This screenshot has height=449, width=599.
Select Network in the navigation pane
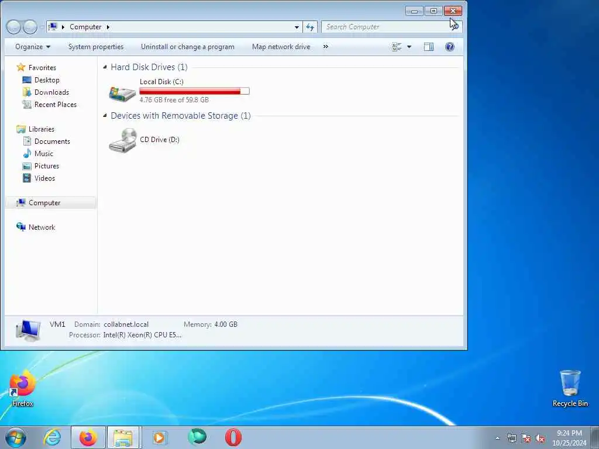pyautogui.click(x=42, y=227)
